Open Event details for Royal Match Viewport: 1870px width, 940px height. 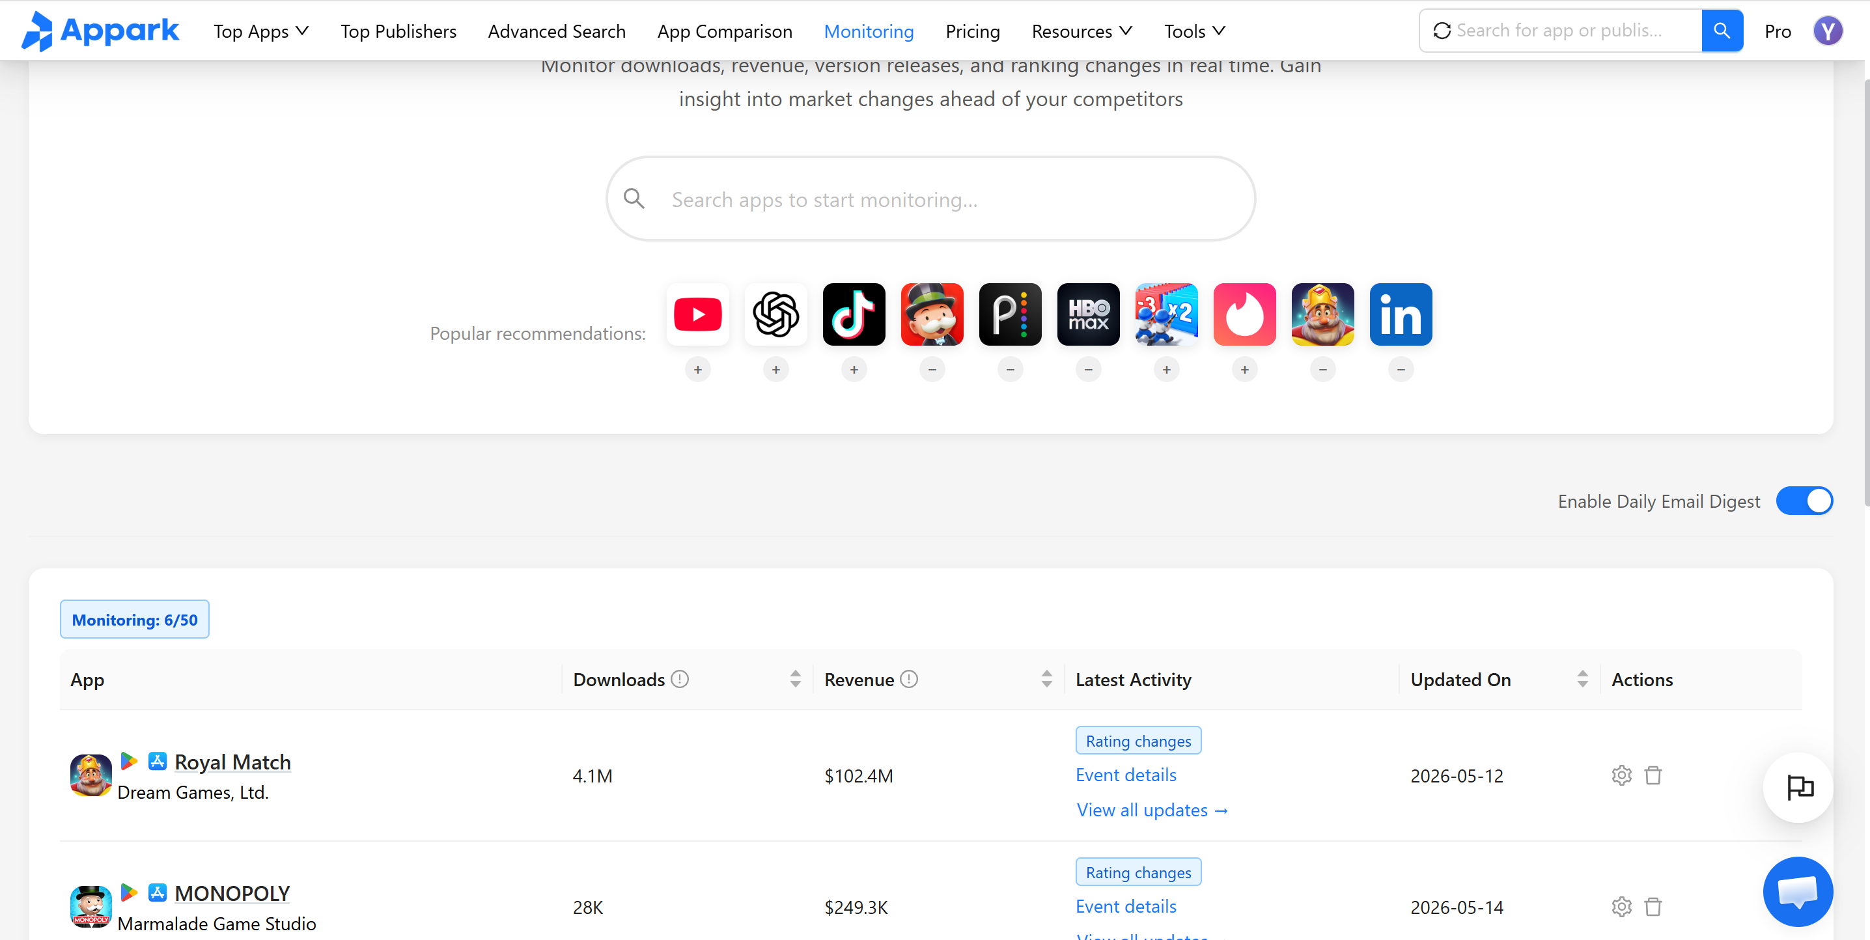(x=1126, y=775)
